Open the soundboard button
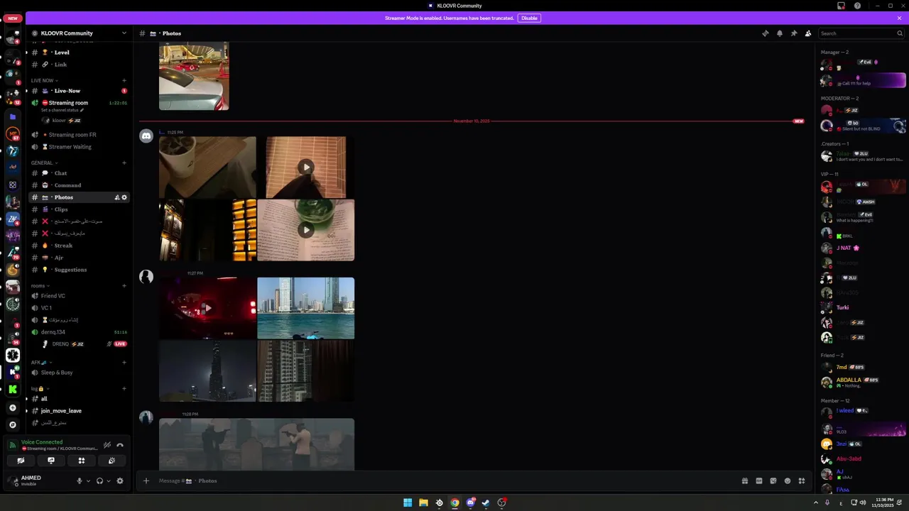The height and width of the screenshot is (511, 909). tap(111, 461)
